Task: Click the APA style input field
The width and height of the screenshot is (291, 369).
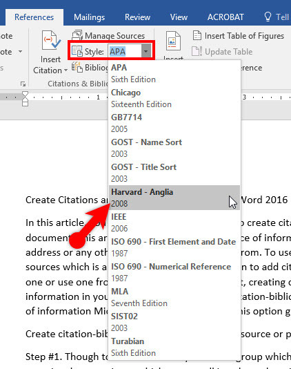Action: (x=125, y=51)
